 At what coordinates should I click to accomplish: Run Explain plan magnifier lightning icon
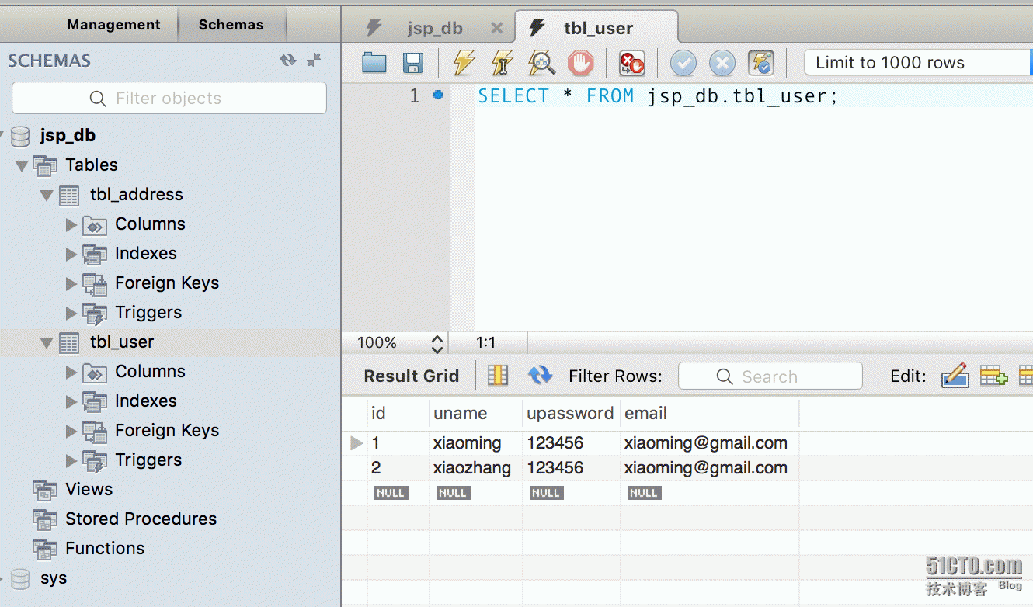[x=541, y=62]
